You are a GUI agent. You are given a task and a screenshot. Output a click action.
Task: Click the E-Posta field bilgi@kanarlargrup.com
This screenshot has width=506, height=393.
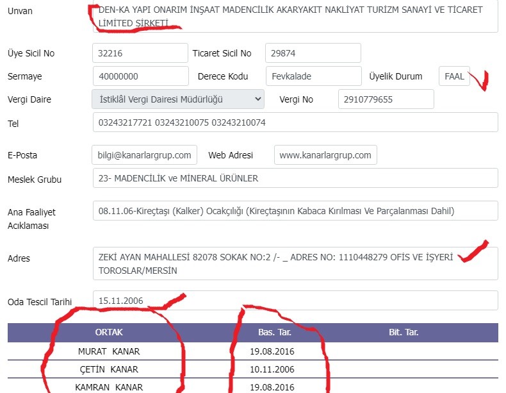click(144, 155)
